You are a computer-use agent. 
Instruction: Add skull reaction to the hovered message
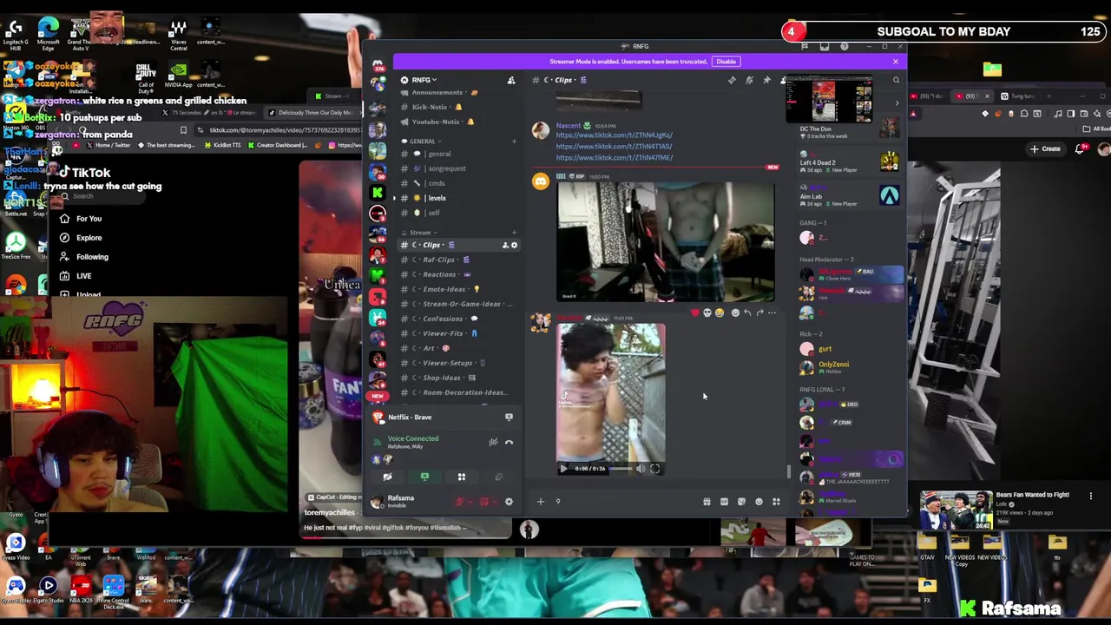pyautogui.click(x=707, y=312)
